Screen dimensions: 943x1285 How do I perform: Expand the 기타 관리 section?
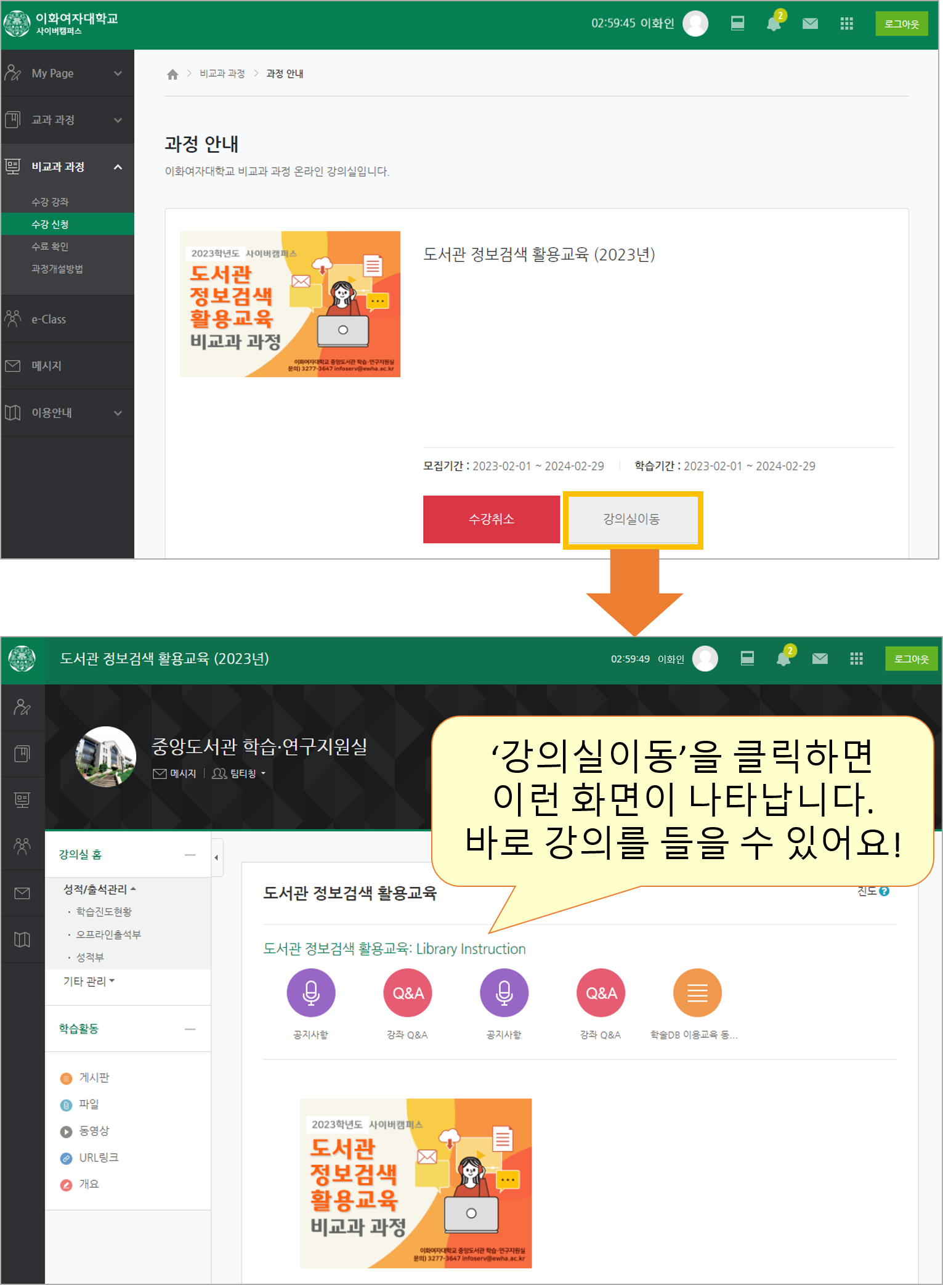point(89,981)
